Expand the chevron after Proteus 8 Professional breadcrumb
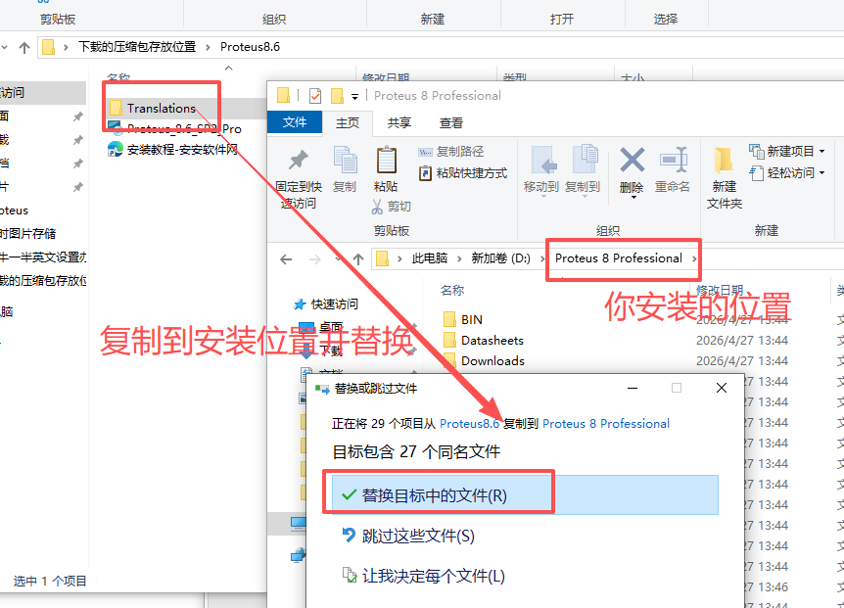Image resolution: width=844 pixels, height=608 pixels. (694, 258)
